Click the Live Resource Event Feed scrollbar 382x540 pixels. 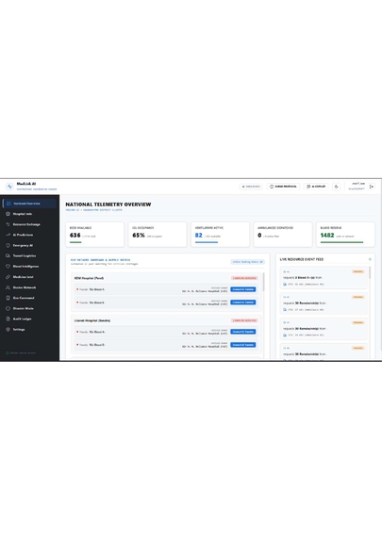tap(370, 272)
